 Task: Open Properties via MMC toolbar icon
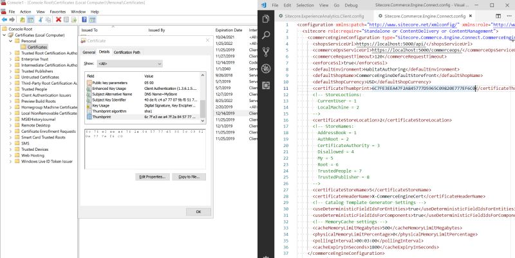(66, 20)
